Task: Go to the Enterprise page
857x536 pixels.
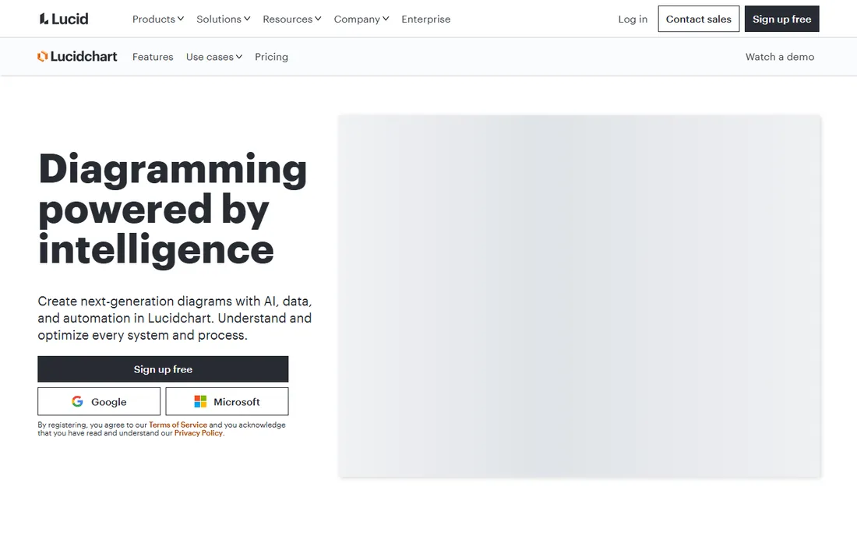Action: point(425,19)
